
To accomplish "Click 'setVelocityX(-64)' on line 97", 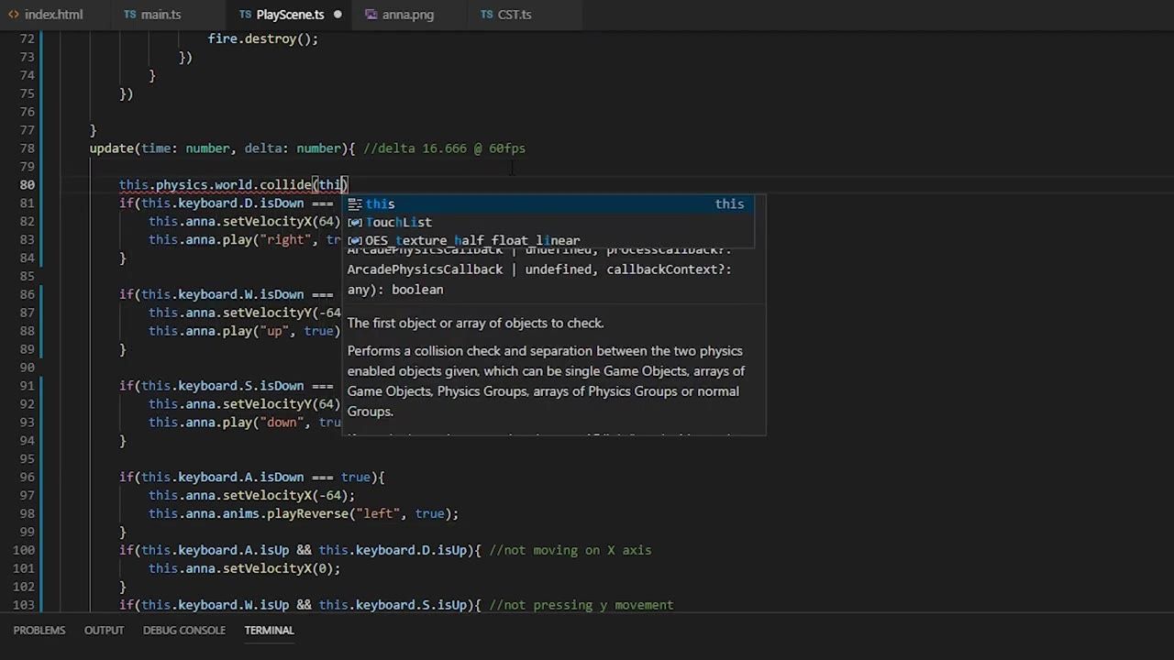I will [285, 496].
